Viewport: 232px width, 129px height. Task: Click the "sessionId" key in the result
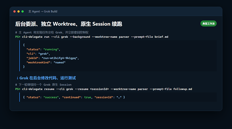click(x=104, y=97)
